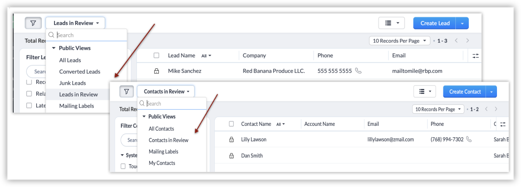Select Junk Leads view
The image size is (521, 187).
click(x=72, y=83)
